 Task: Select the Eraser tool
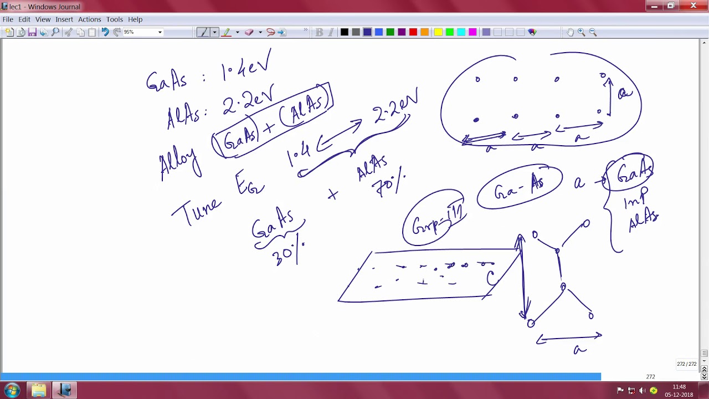(x=249, y=32)
